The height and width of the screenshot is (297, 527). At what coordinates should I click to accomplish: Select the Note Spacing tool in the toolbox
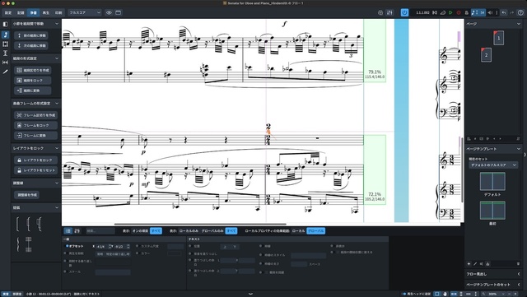point(6,63)
